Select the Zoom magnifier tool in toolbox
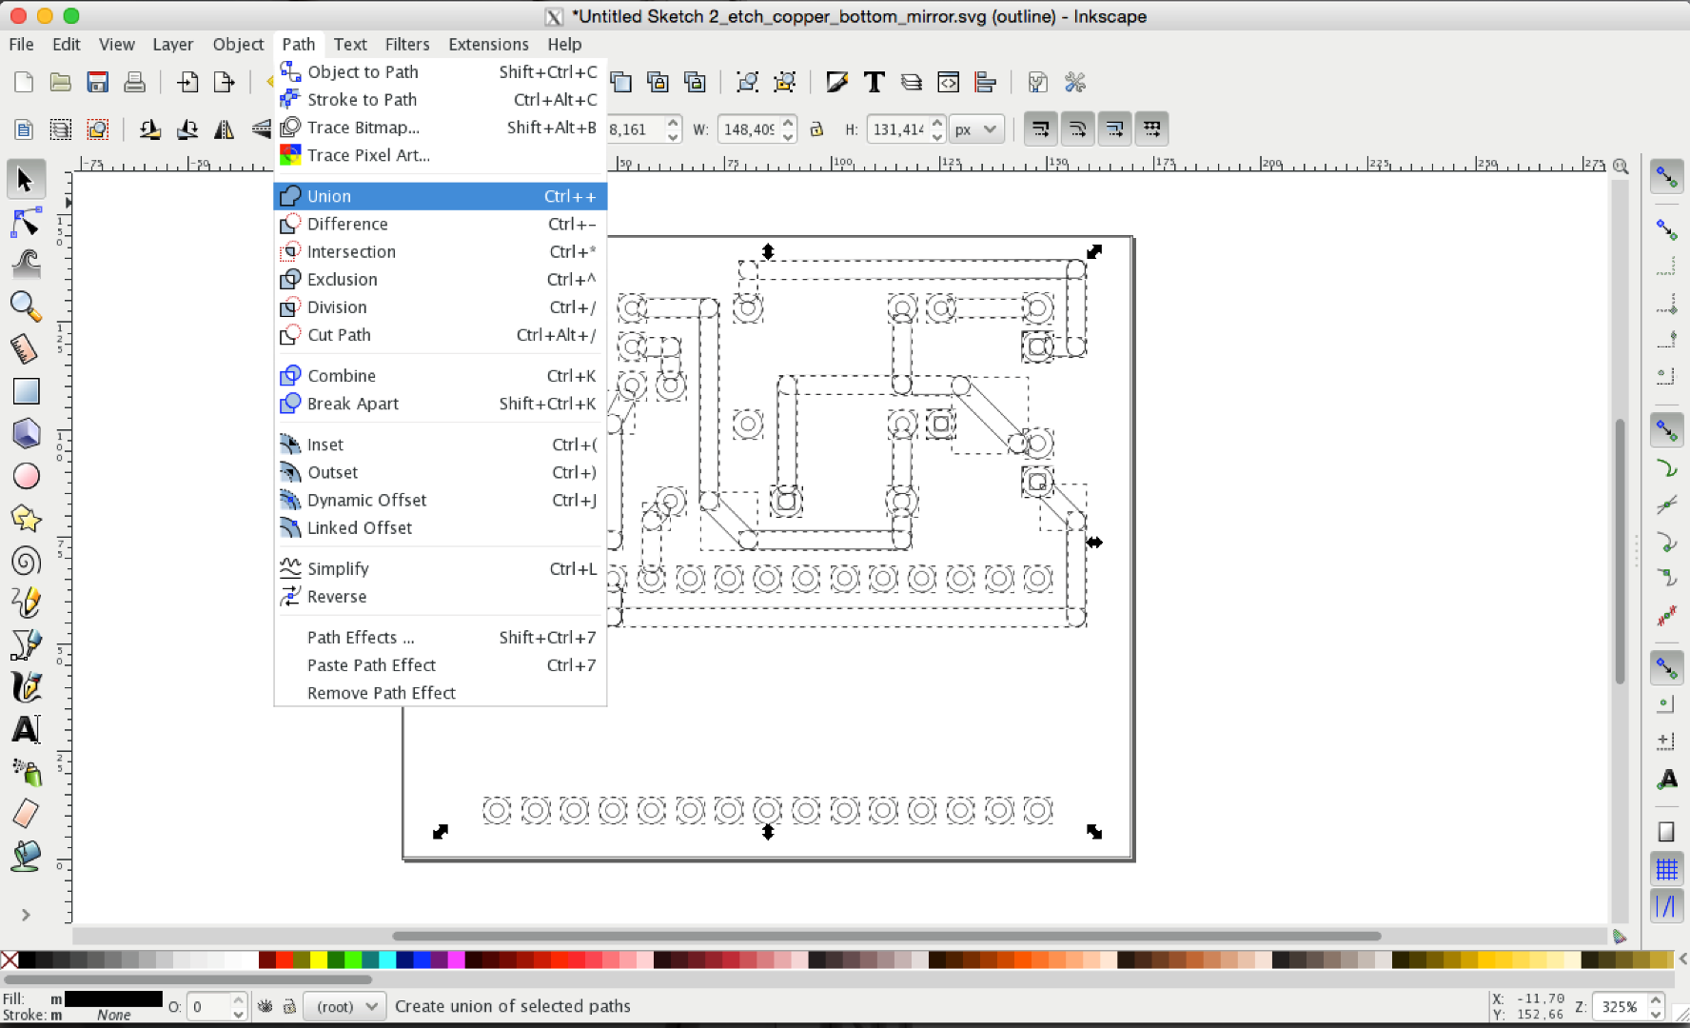This screenshot has width=1690, height=1028. (x=26, y=306)
